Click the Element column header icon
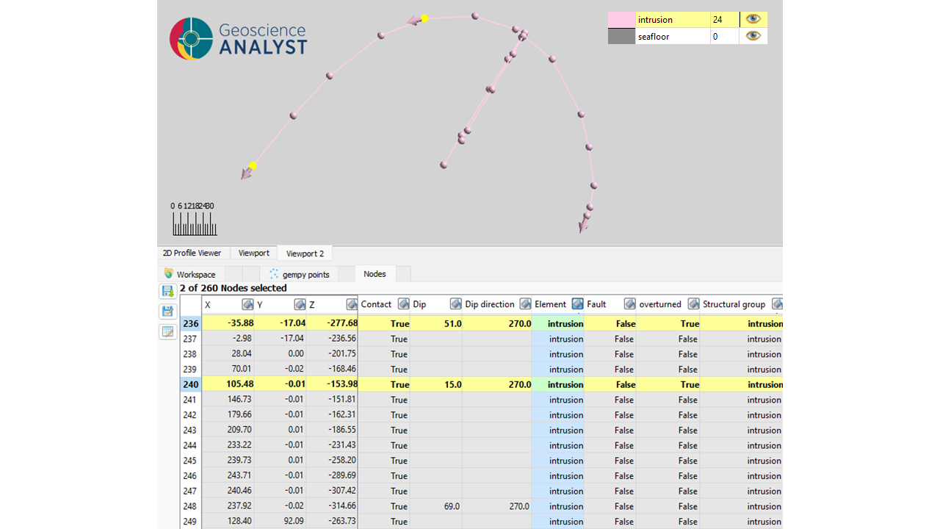 click(577, 304)
